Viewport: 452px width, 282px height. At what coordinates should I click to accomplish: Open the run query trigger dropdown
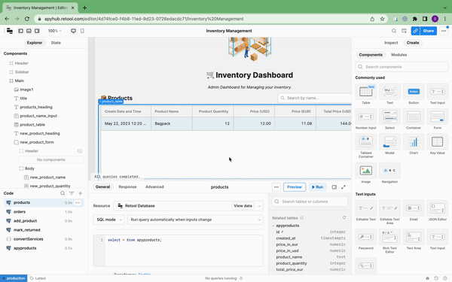click(x=195, y=220)
